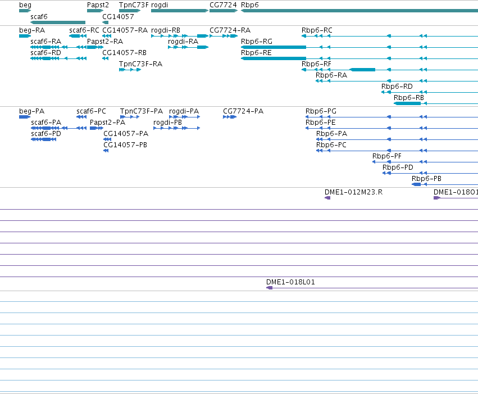
Task: Click the rogdi-RA transcript
Action: point(188,47)
